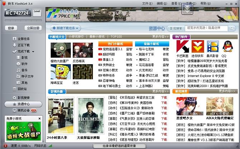Open the 查看(V) menu
The height and width of the screenshot is (149, 240).
click(176, 4)
